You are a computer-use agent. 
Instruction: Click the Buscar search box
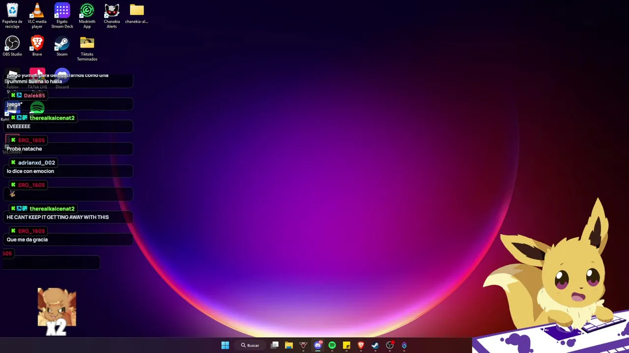tap(250, 345)
